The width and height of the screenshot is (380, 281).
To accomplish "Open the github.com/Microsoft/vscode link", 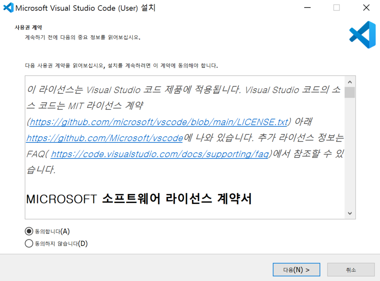I will pyautogui.click(x=104, y=138).
